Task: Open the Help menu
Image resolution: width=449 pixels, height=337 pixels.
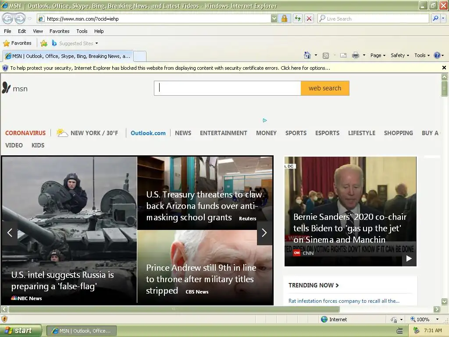Action: [99, 31]
